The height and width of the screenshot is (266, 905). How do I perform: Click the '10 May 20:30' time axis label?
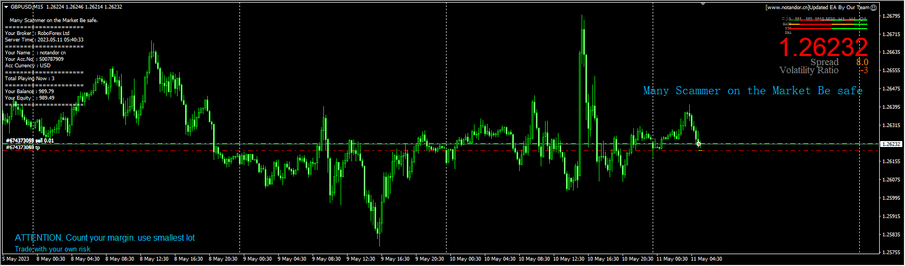point(638,259)
